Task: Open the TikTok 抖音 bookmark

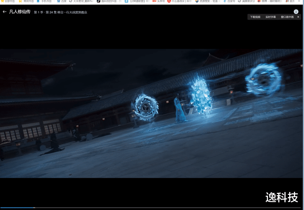Action: [x=109, y=1]
